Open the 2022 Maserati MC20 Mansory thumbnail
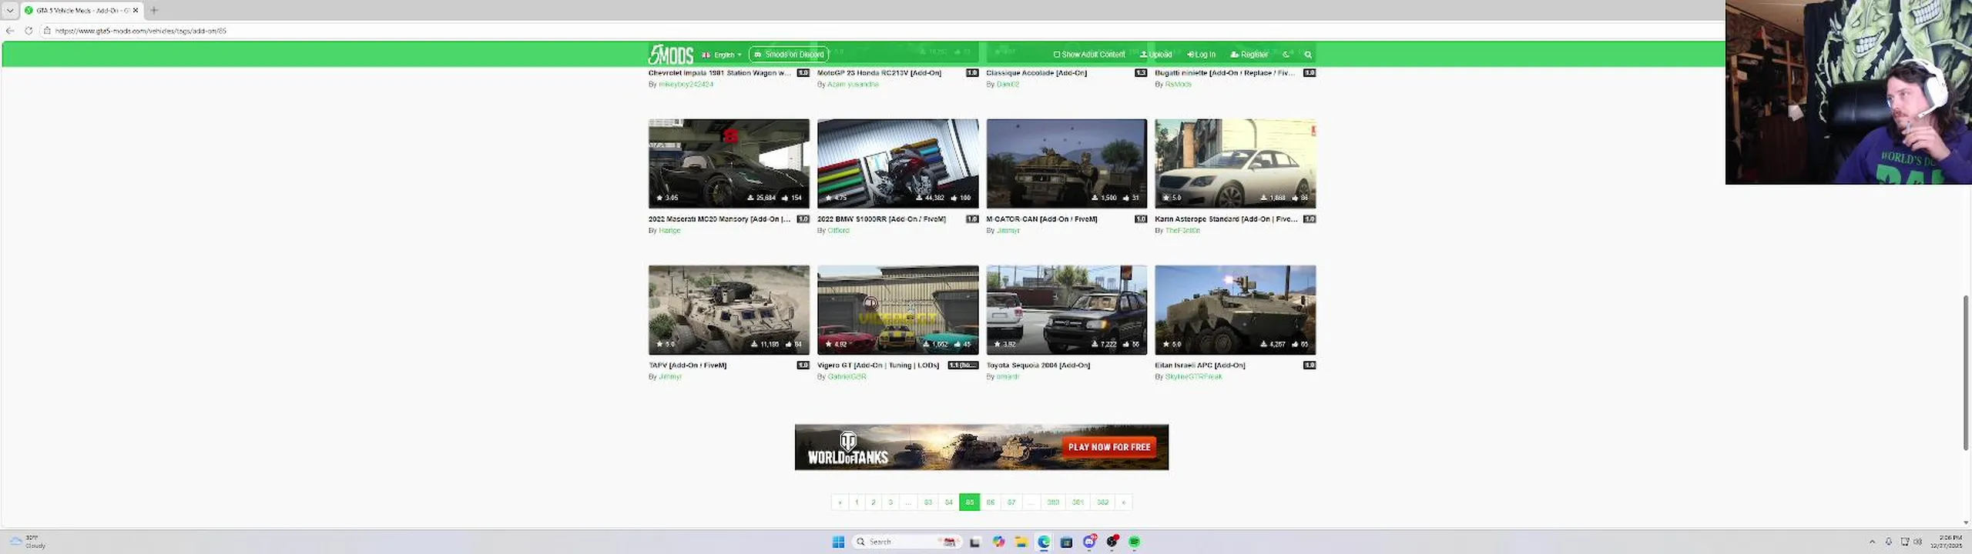 click(x=729, y=163)
